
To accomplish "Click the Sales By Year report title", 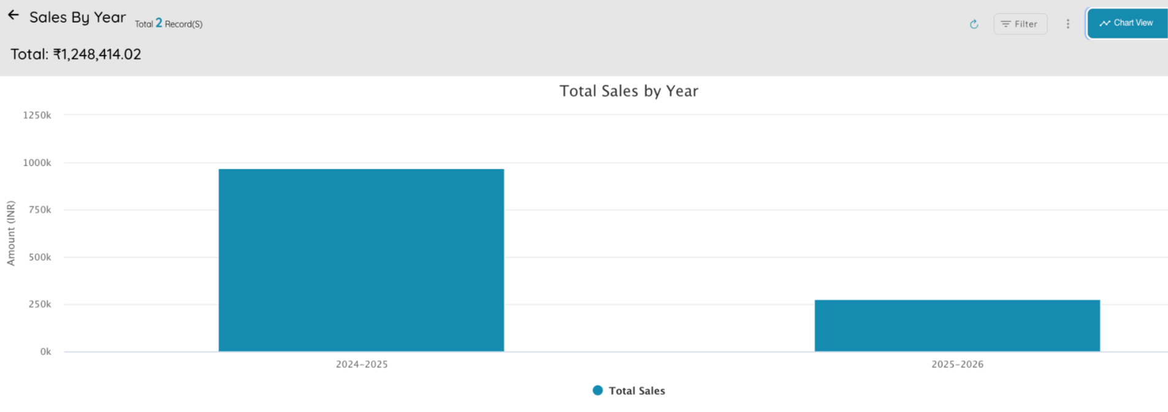I will (77, 17).
